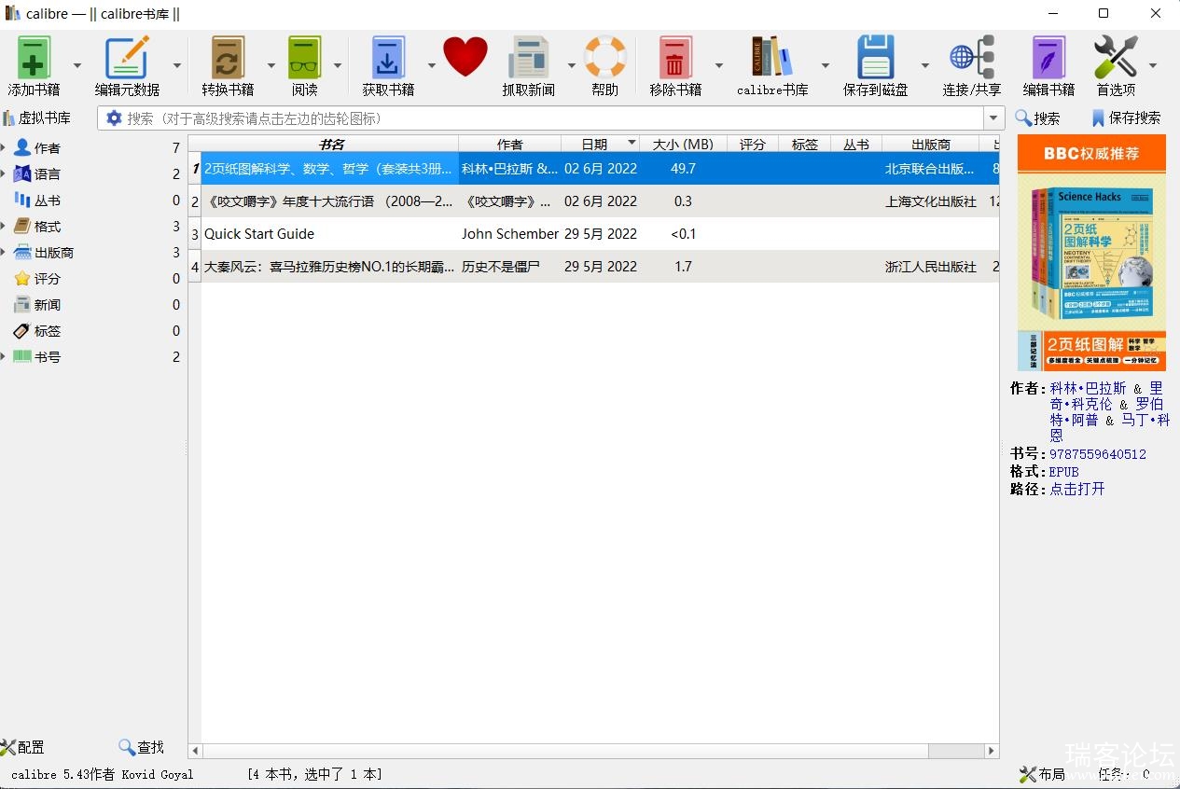The image size is (1180, 789).
Task: Click the purple 编辑书籍 icon
Action: (x=1048, y=58)
